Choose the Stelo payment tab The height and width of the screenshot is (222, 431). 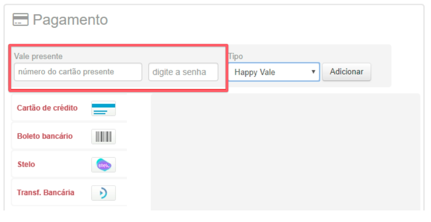tap(26, 164)
